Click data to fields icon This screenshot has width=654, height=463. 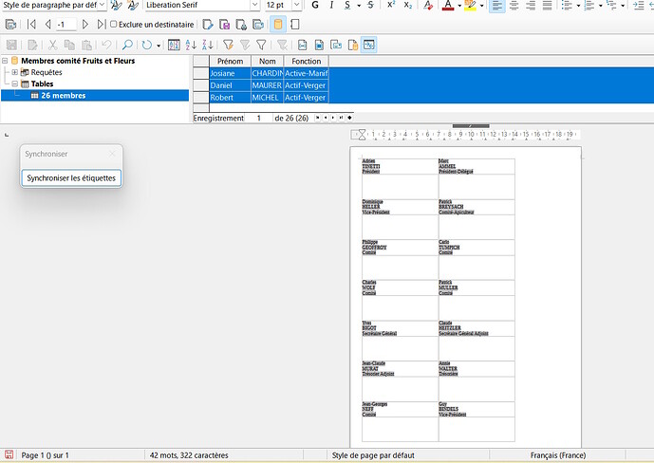click(x=319, y=45)
